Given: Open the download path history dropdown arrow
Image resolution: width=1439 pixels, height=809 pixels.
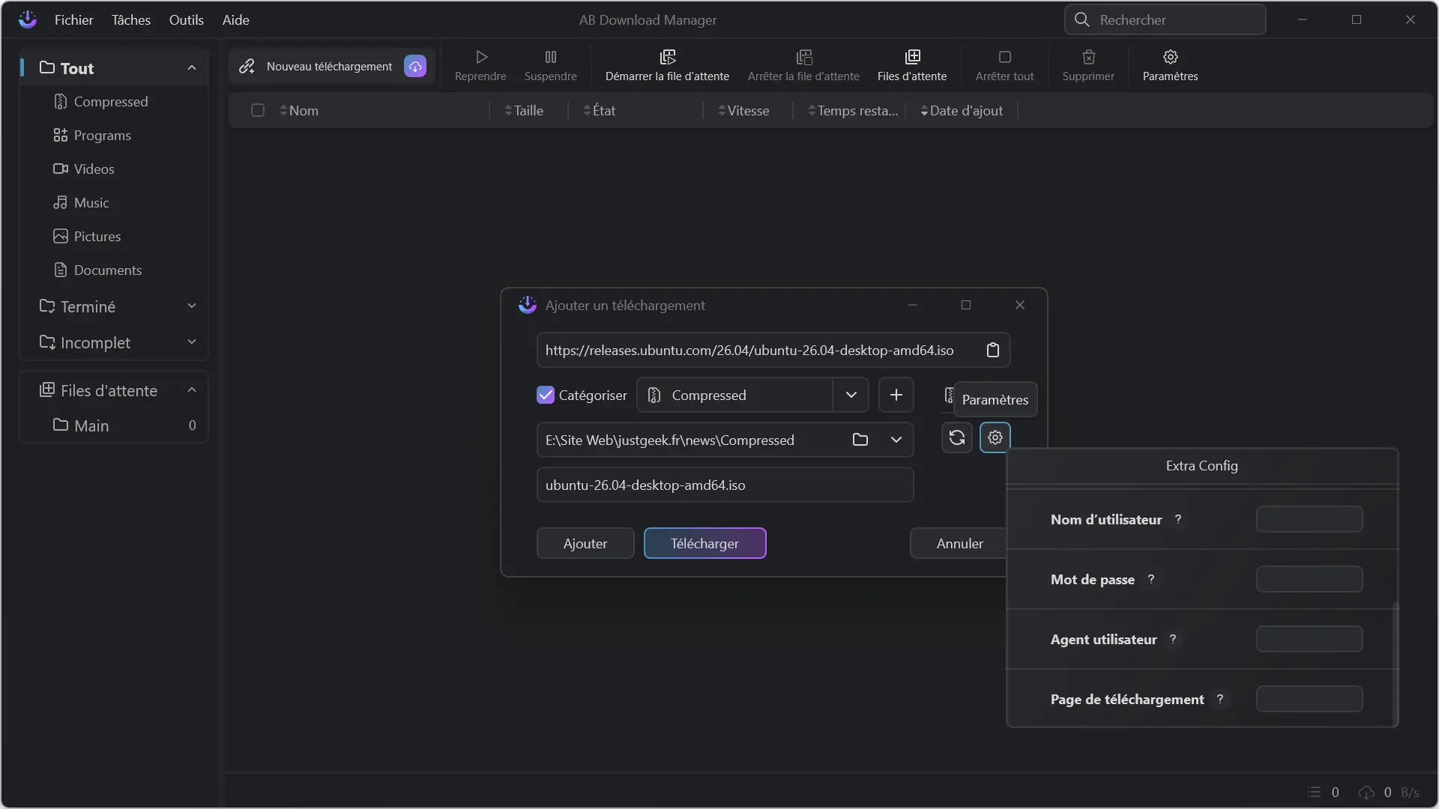Looking at the screenshot, I should (896, 440).
